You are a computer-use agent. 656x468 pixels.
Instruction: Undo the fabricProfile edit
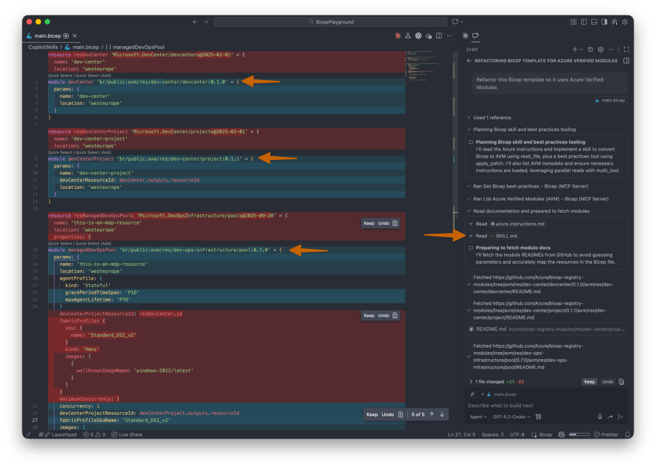pyautogui.click(x=385, y=315)
